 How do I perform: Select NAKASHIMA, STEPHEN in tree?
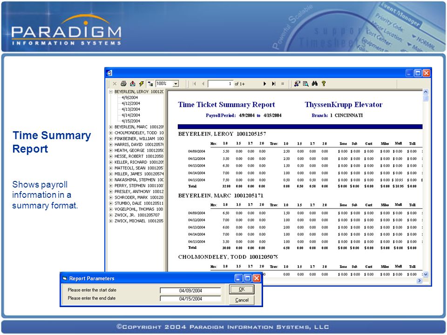[139, 180]
